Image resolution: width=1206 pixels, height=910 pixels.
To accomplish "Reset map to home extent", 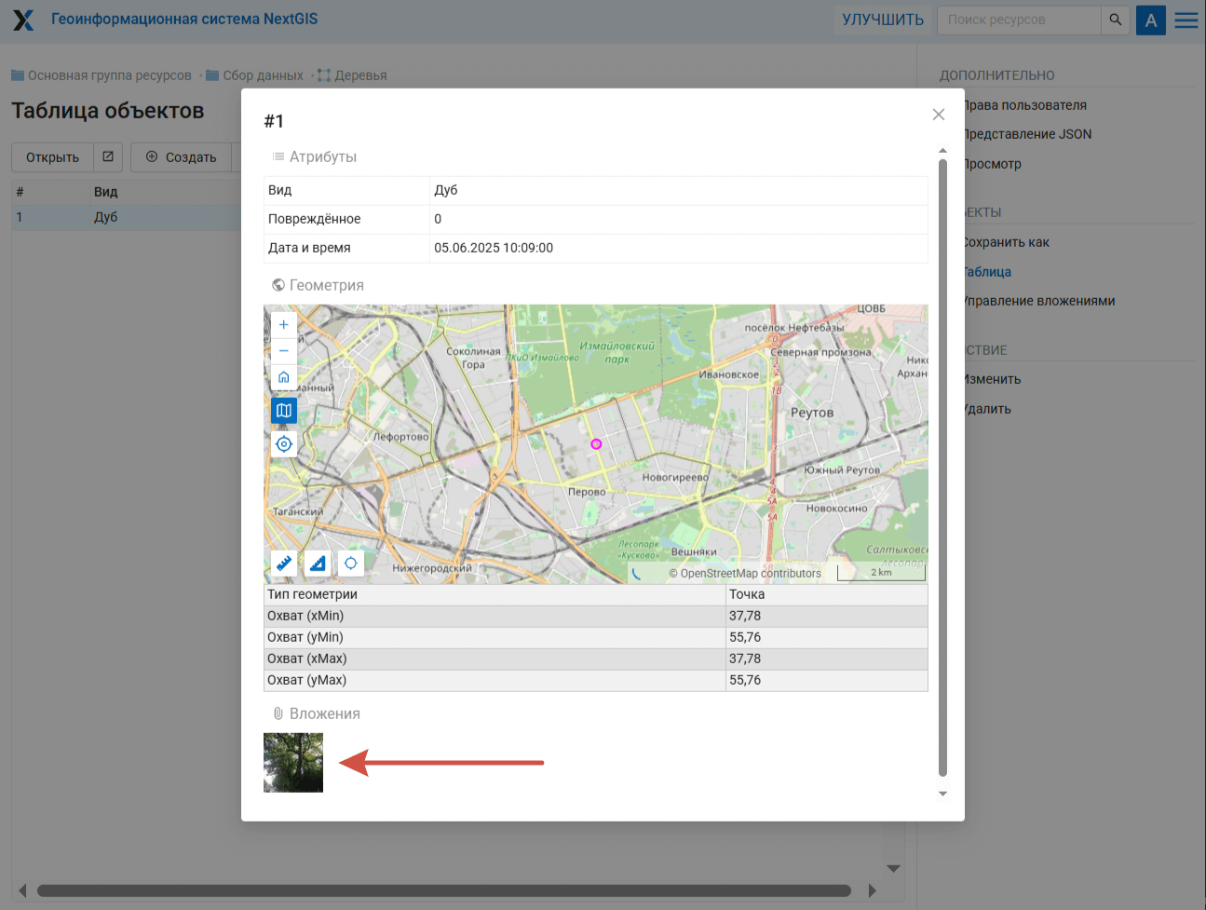I will [x=284, y=377].
